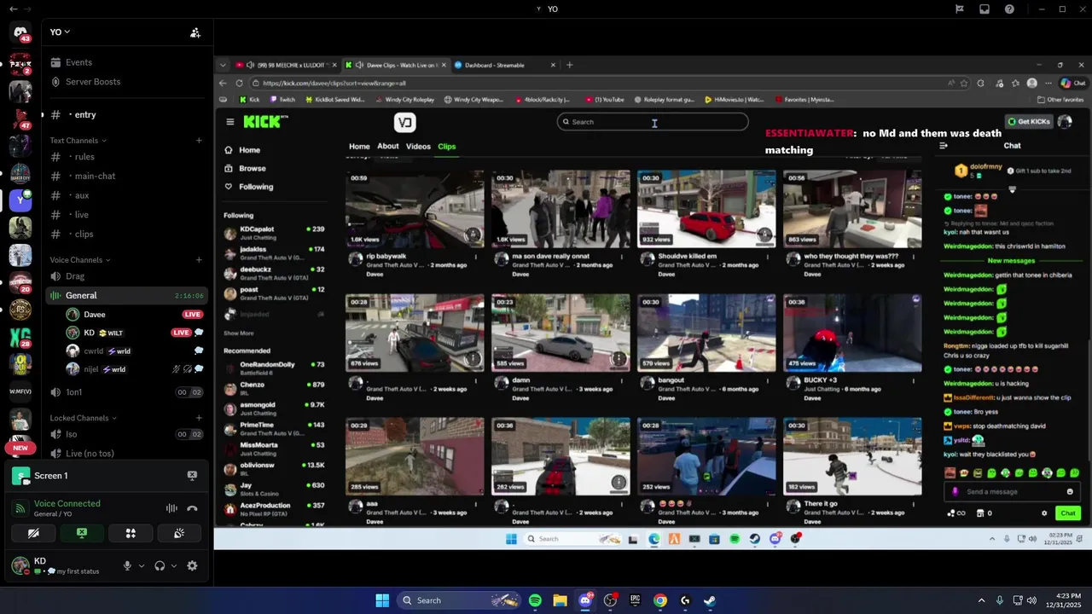Open the Events menu item
This screenshot has width=1092, height=614.
pyautogui.click(x=78, y=62)
